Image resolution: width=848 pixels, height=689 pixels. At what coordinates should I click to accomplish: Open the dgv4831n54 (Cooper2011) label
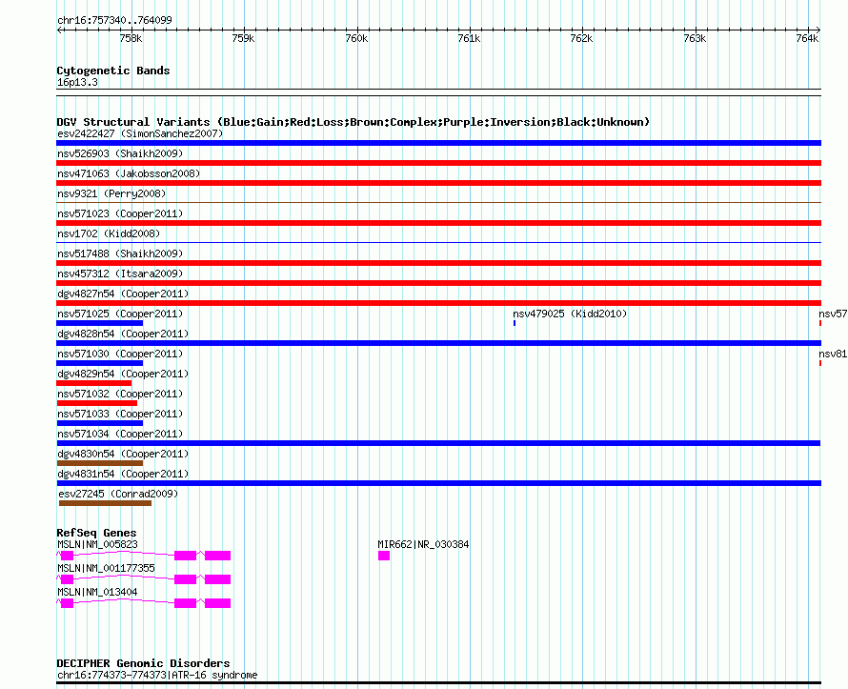pos(123,474)
